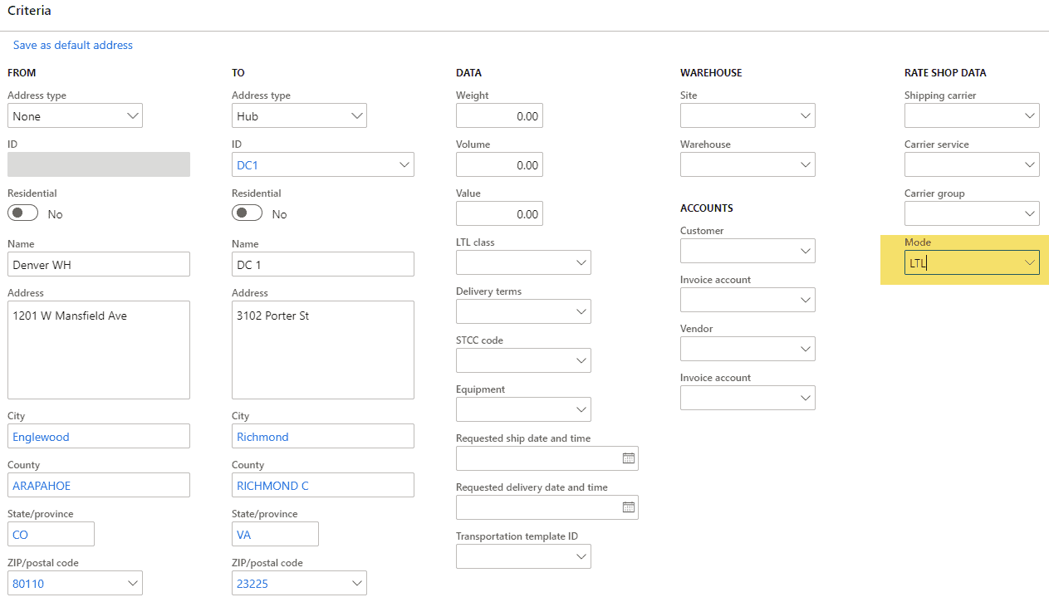This screenshot has width=1049, height=602.
Task: Expand the Mode dropdown showing LTL
Action: (x=1030, y=263)
